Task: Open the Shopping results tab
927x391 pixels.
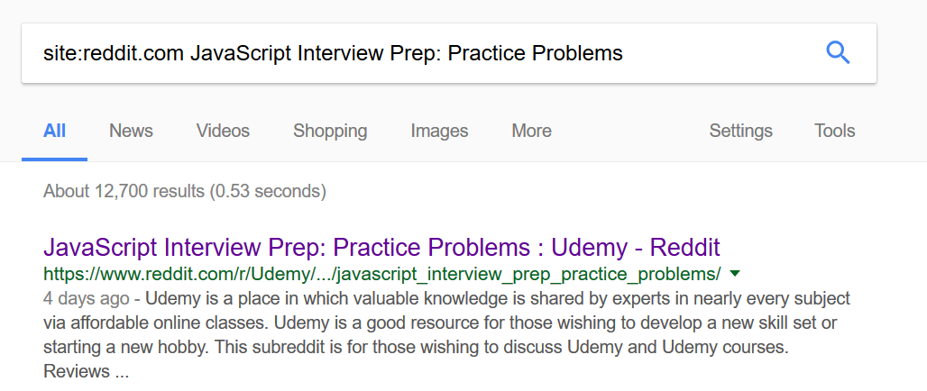Action: coord(330,131)
